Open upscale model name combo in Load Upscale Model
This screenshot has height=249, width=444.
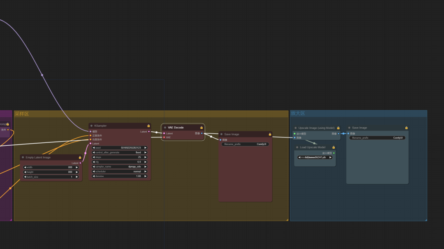point(315,157)
